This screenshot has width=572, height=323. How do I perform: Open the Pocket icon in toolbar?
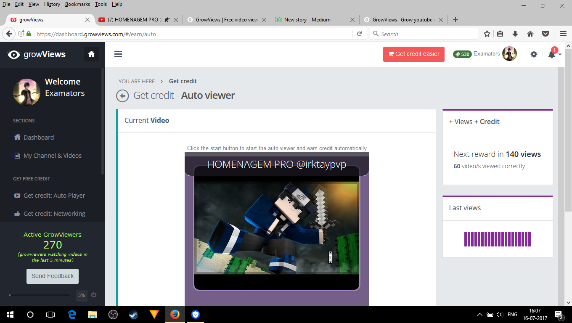pos(546,34)
